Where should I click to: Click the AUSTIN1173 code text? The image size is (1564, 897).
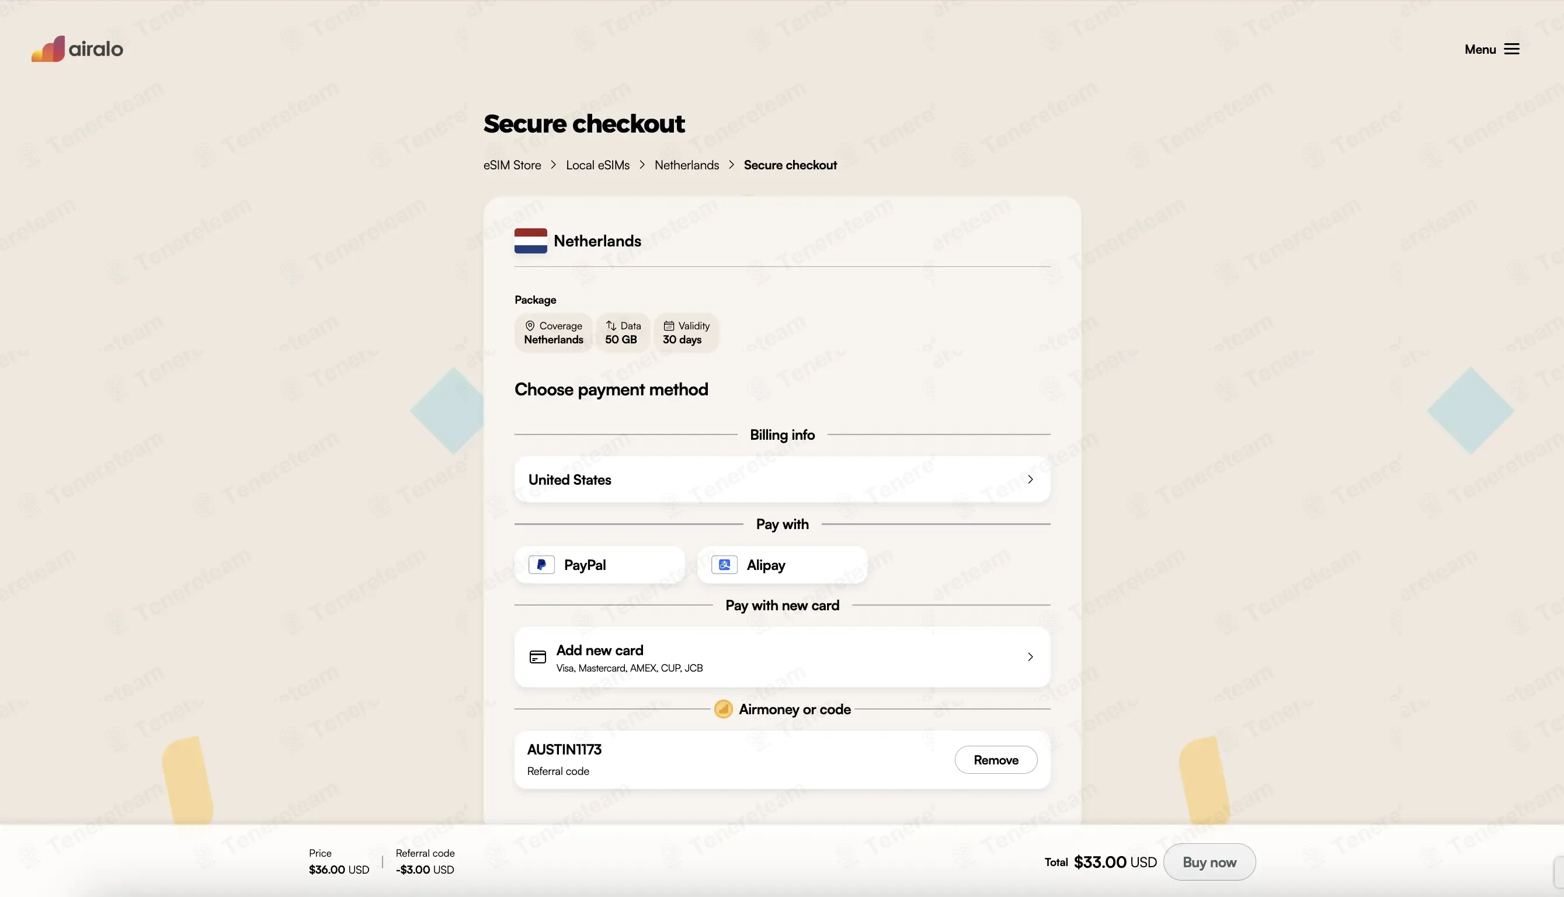564,750
